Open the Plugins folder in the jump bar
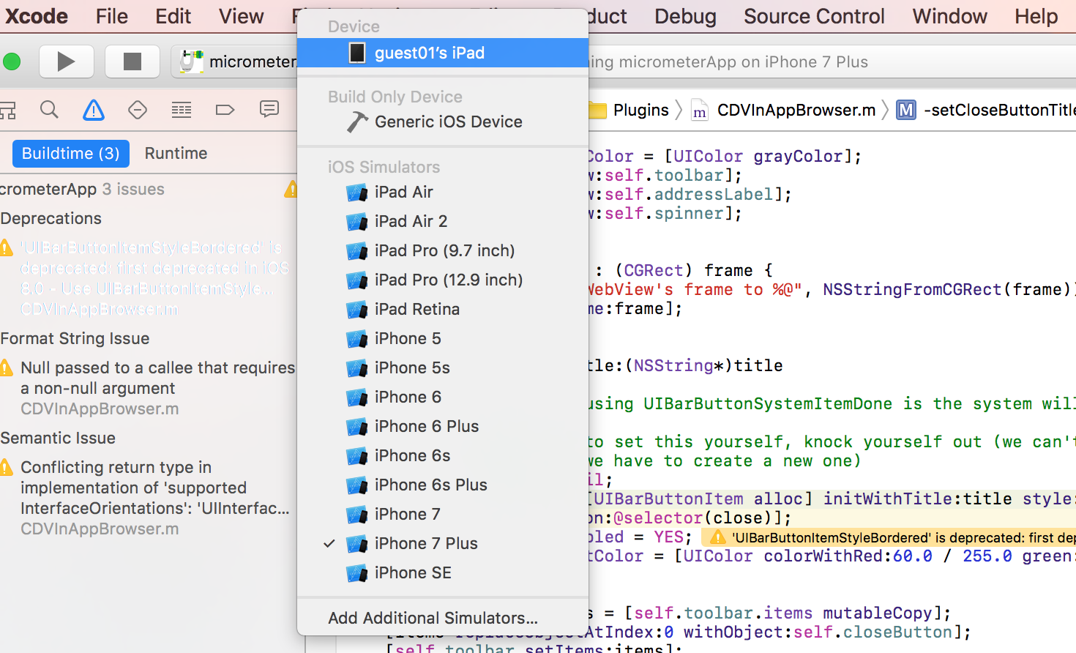This screenshot has height=653, width=1076. 629,111
